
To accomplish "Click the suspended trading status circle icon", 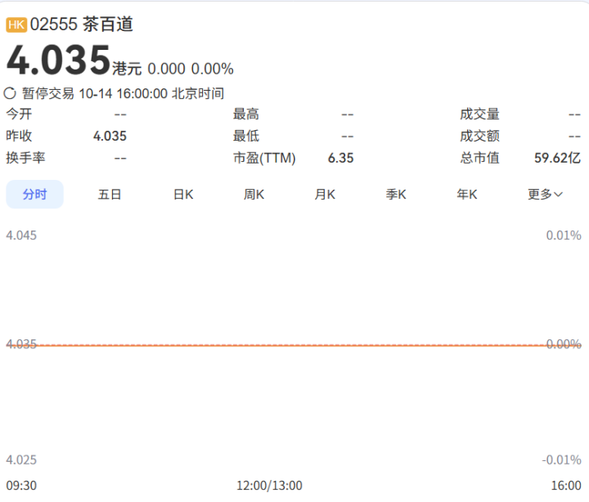I will (x=10, y=93).
